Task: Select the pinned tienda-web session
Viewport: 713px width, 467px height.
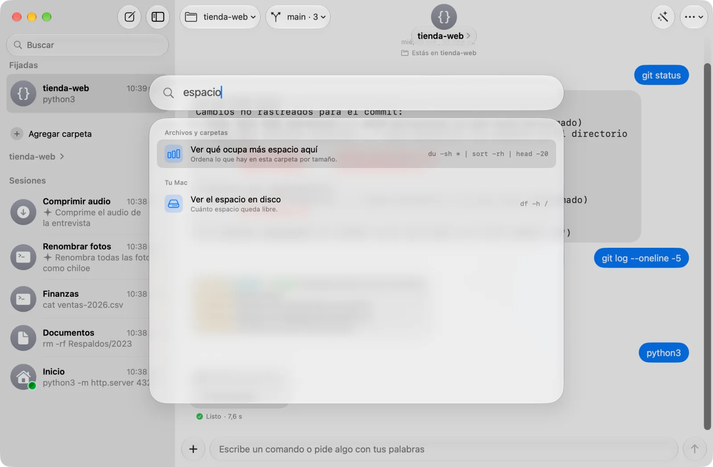Action: pos(78,94)
